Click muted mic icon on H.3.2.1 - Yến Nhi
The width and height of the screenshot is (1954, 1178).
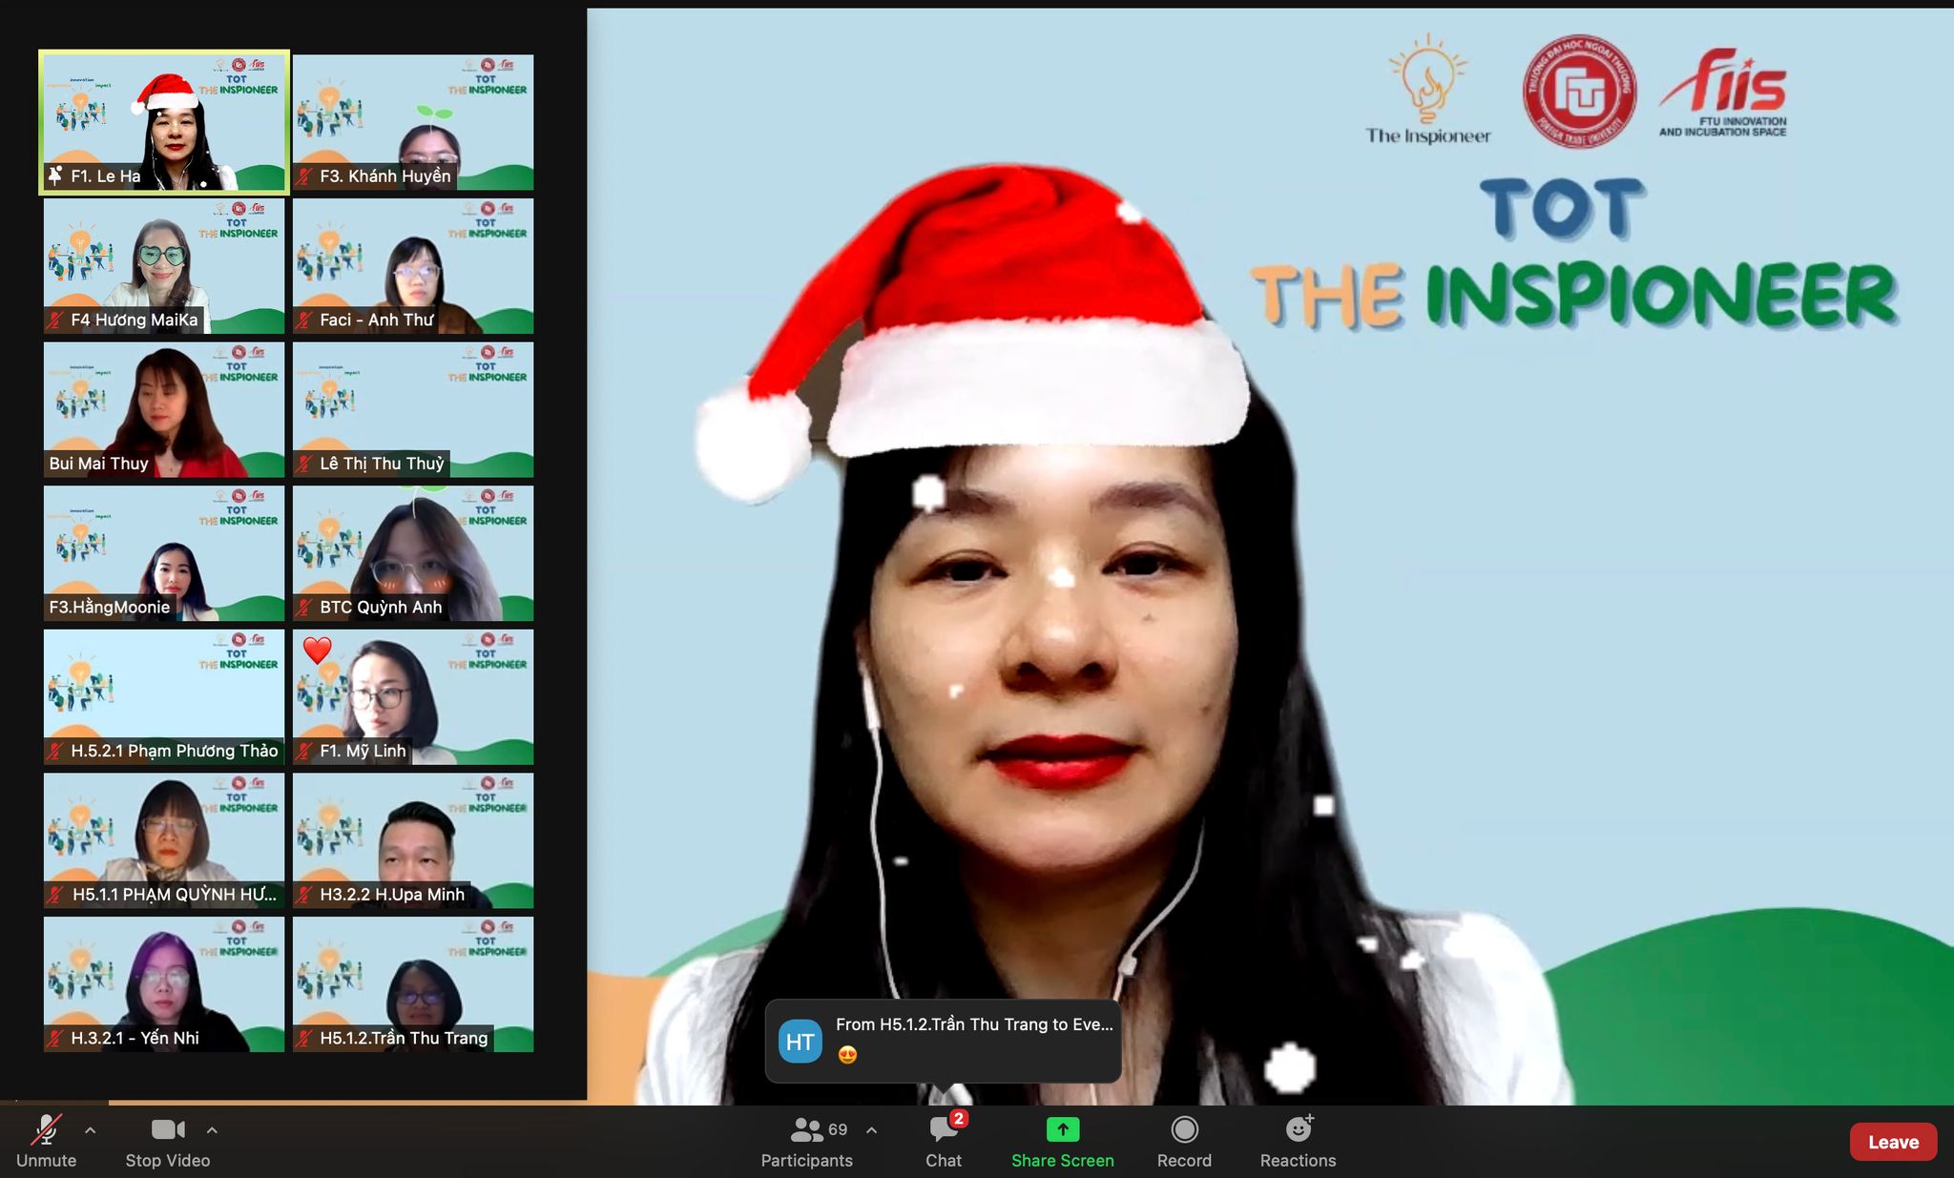coord(56,1039)
